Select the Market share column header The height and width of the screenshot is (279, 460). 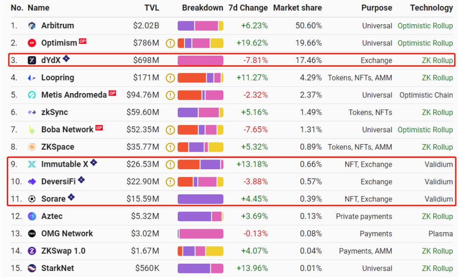pos(298,8)
